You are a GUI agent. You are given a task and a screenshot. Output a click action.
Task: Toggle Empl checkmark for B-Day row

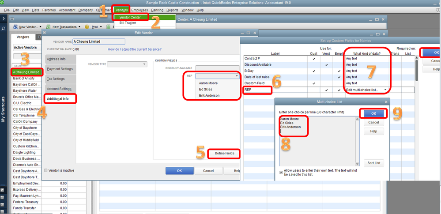click(x=339, y=71)
